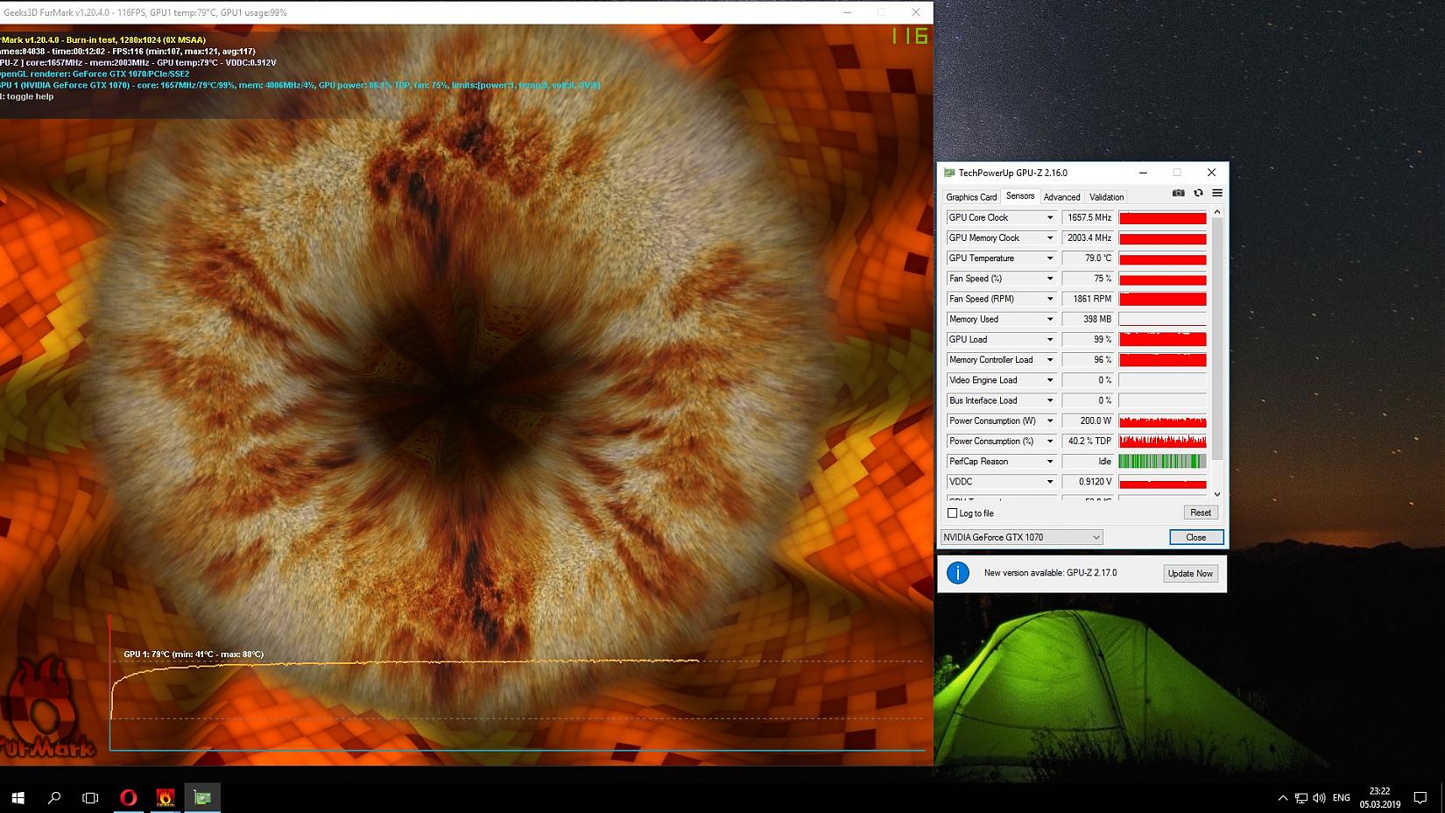
Task: Click the 1657.5 MHz core clock value
Action: [1089, 218]
